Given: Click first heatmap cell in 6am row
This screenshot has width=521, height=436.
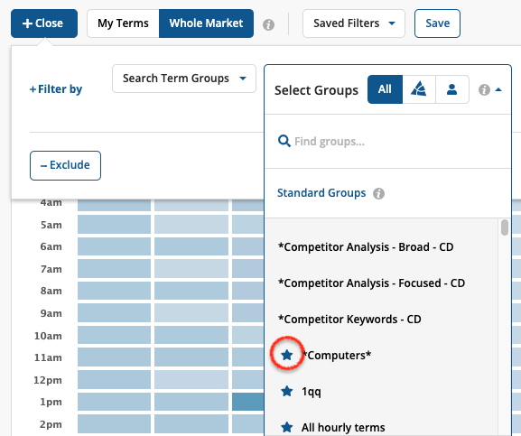Looking at the screenshot, I should [114, 246].
